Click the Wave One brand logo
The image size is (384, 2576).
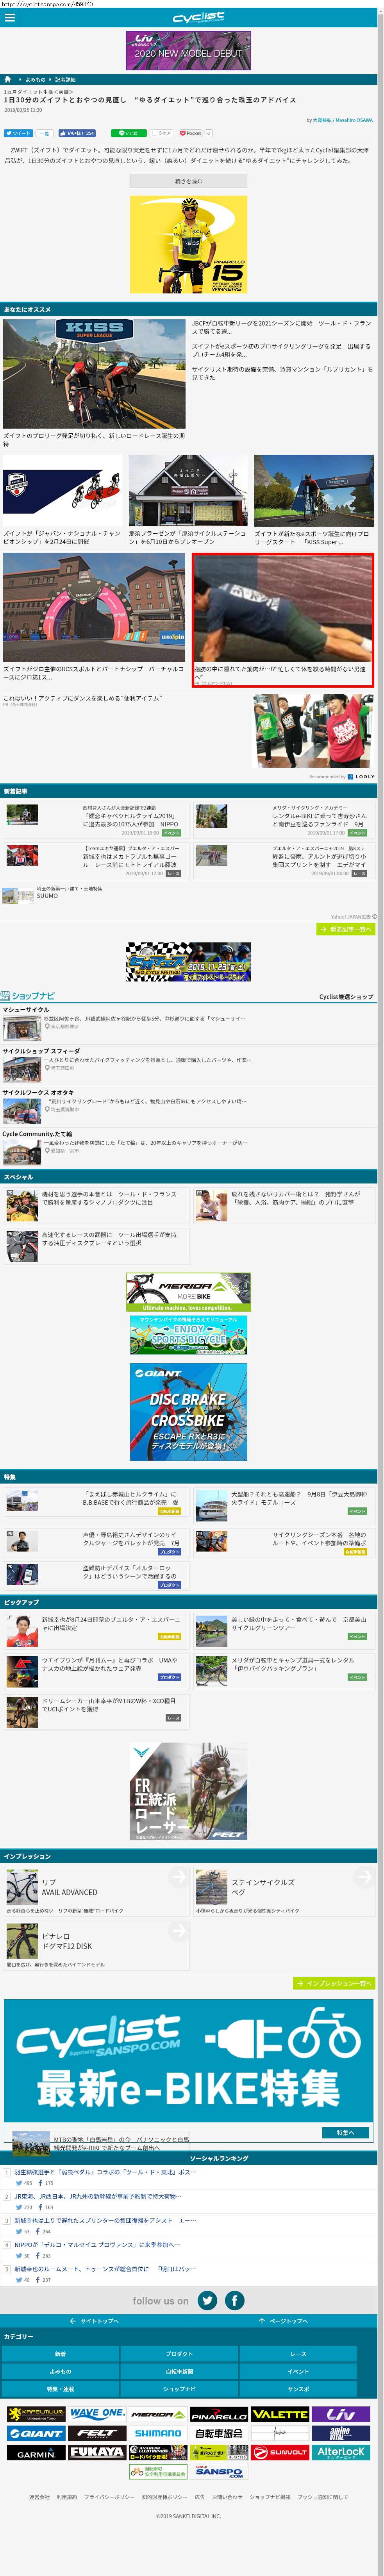[96, 2414]
